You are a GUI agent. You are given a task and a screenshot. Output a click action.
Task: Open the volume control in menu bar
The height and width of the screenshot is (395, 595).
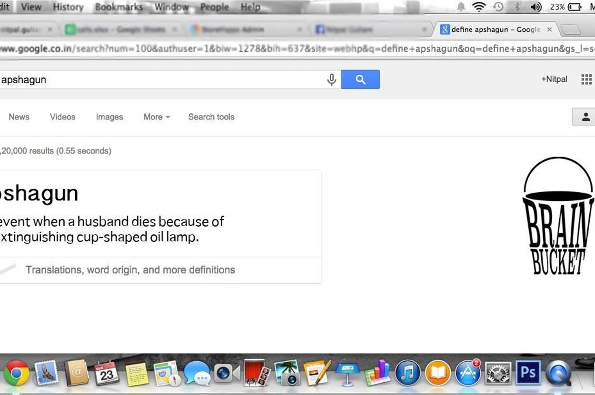coord(536,7)
